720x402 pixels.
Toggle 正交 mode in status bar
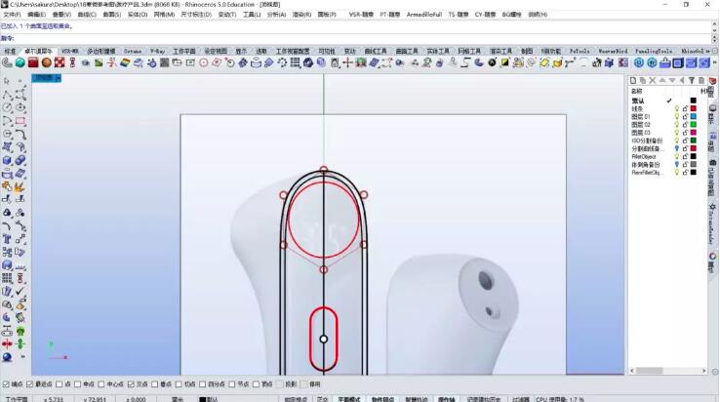[x=322, y=399]
